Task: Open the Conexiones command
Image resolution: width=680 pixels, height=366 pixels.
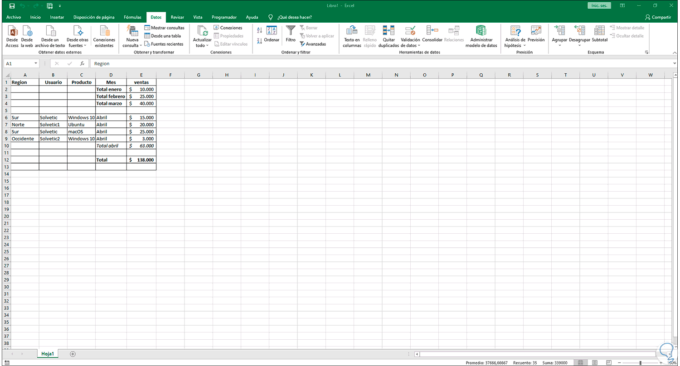Action: [228, 28]
